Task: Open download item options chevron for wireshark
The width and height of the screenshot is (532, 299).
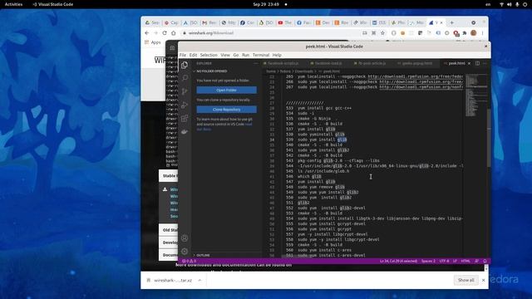Action: [x=199, y=280]
